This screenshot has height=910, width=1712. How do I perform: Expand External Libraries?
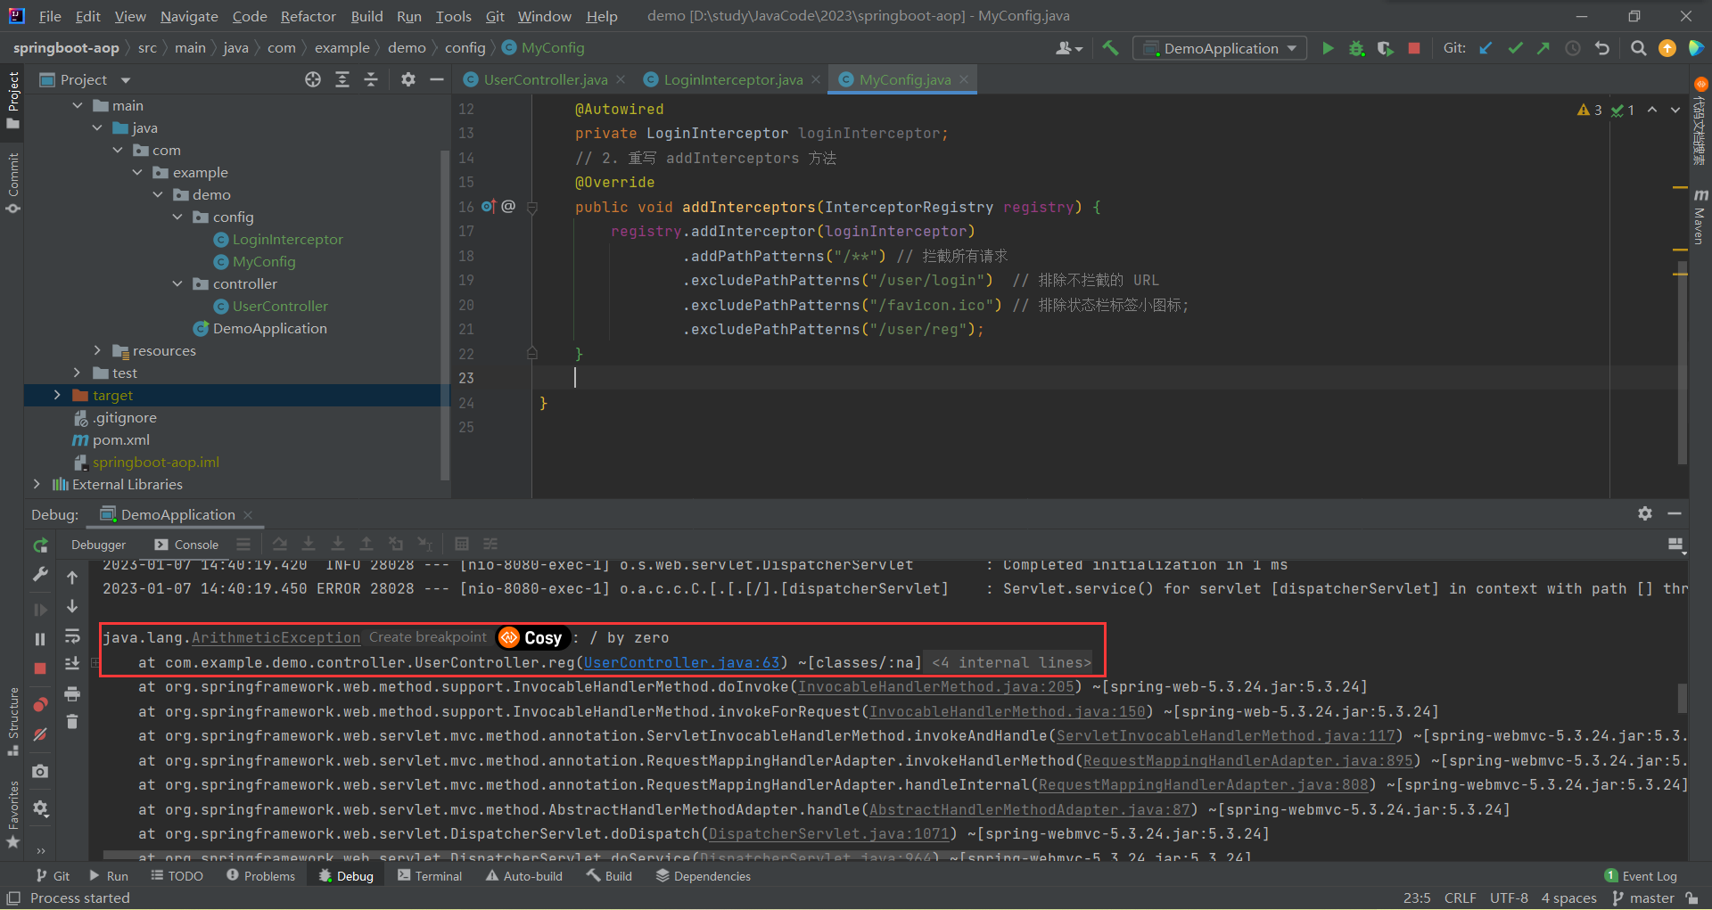pos(37,484)
